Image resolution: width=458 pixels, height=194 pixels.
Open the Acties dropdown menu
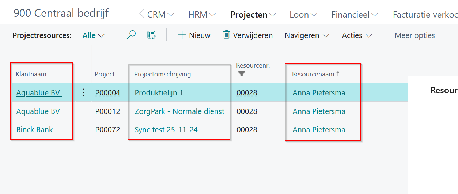pyautogui.click(x=357, y=35)
